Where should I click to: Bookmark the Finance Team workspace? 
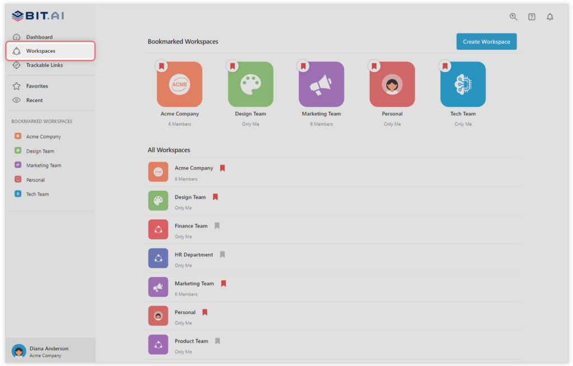[217, 225]
